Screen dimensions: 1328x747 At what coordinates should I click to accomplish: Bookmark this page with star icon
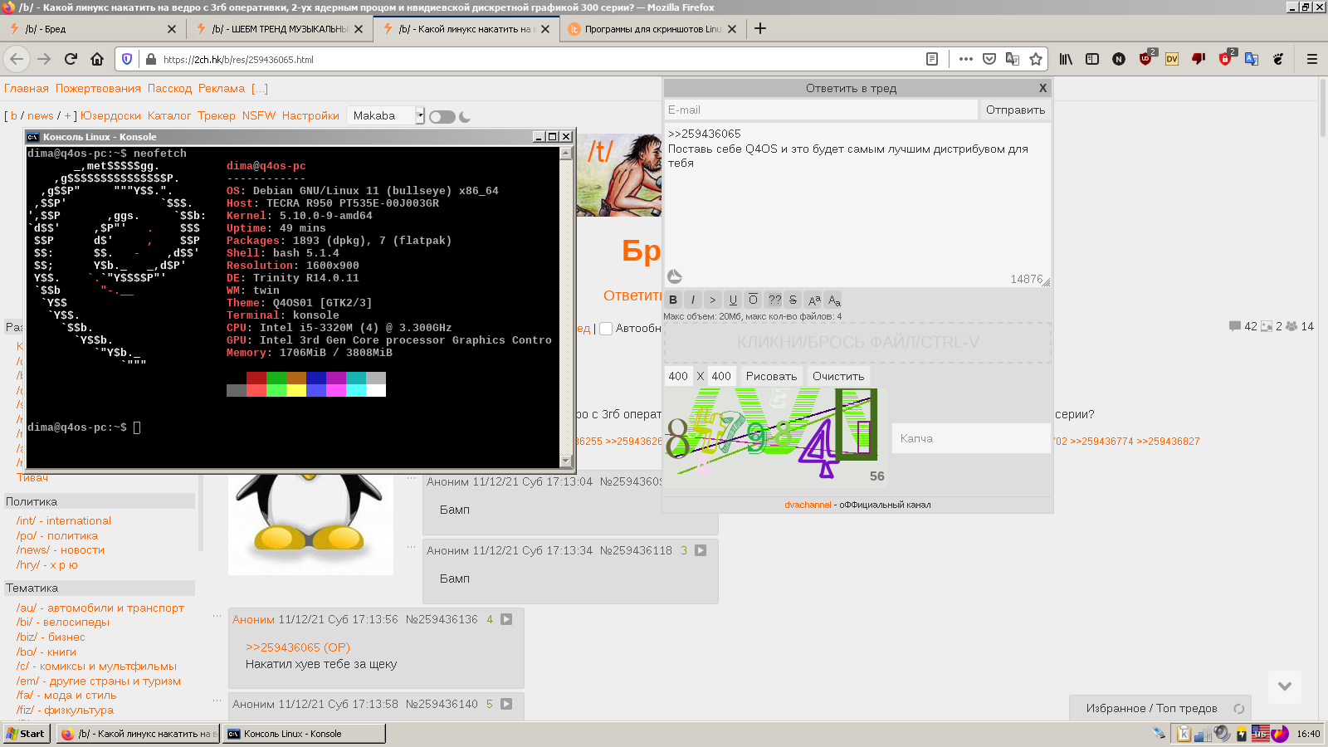(1036, 59)
